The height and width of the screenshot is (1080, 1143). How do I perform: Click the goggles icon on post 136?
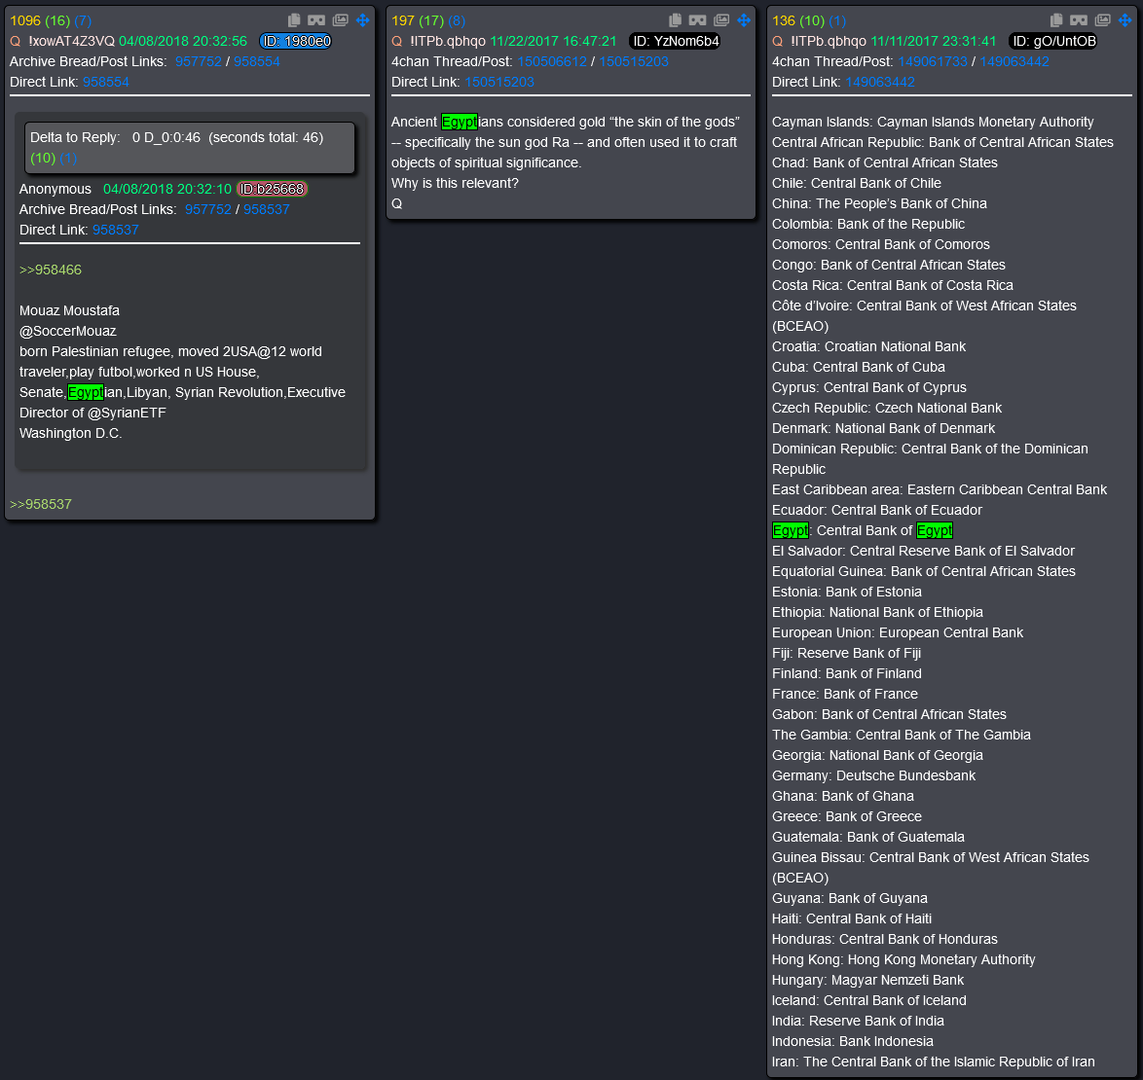click(1079, 20)
